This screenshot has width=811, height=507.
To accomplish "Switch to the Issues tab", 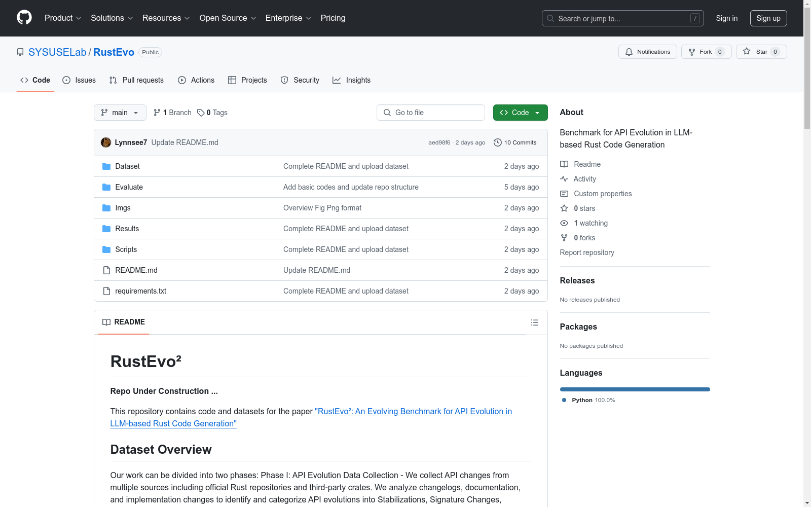I will pyautogui.click(x=79, y=80).
